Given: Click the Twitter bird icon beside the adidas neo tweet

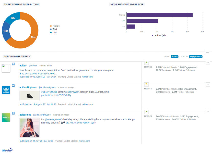Looking at the screenshot, I should pyautogui.click(x=13, y=113).
